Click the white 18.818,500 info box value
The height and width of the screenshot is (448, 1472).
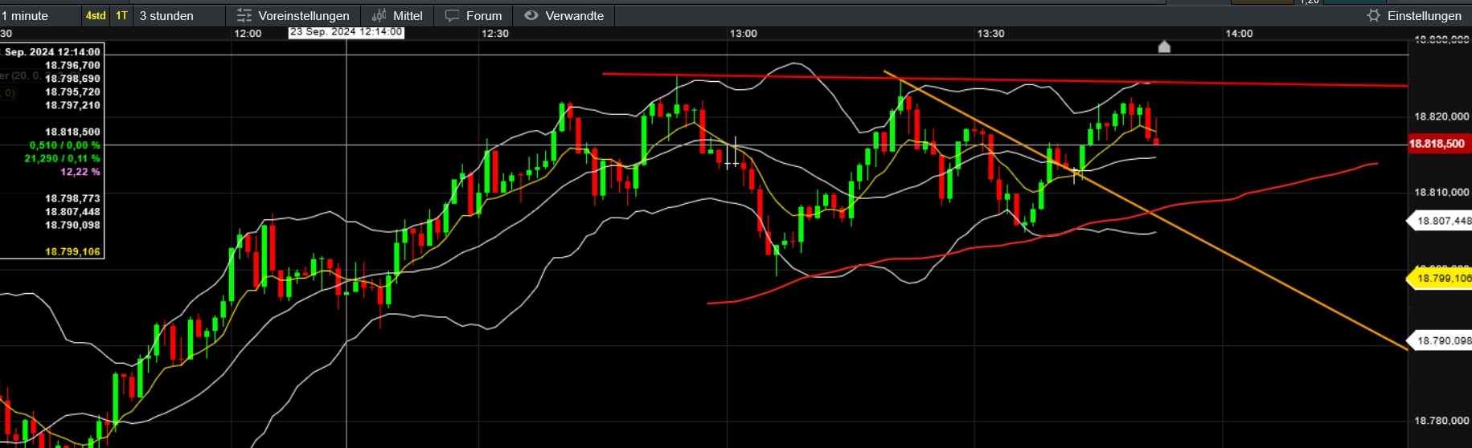tap(72, 132)
